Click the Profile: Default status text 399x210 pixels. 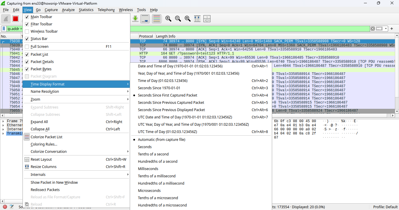[385, 207]
